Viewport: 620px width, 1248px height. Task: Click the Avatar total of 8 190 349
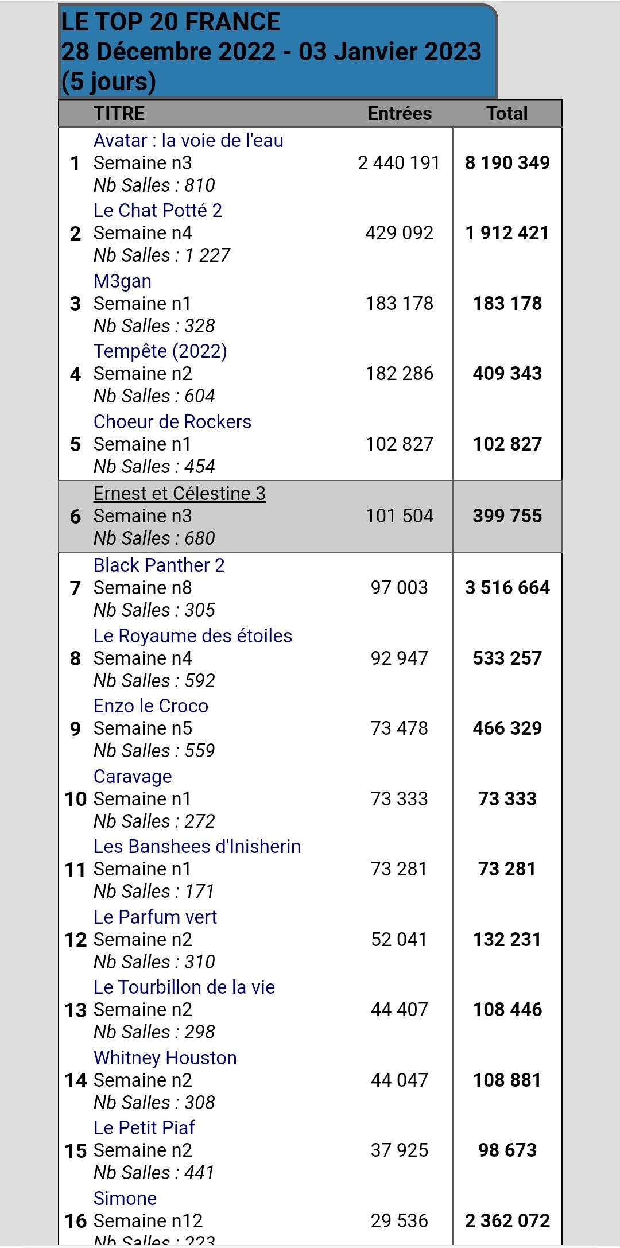(507, 163)
